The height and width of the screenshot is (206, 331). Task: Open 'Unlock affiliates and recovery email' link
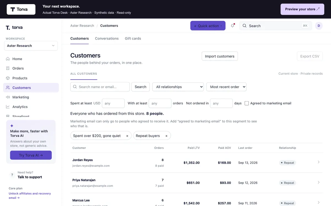click(30, 196)
